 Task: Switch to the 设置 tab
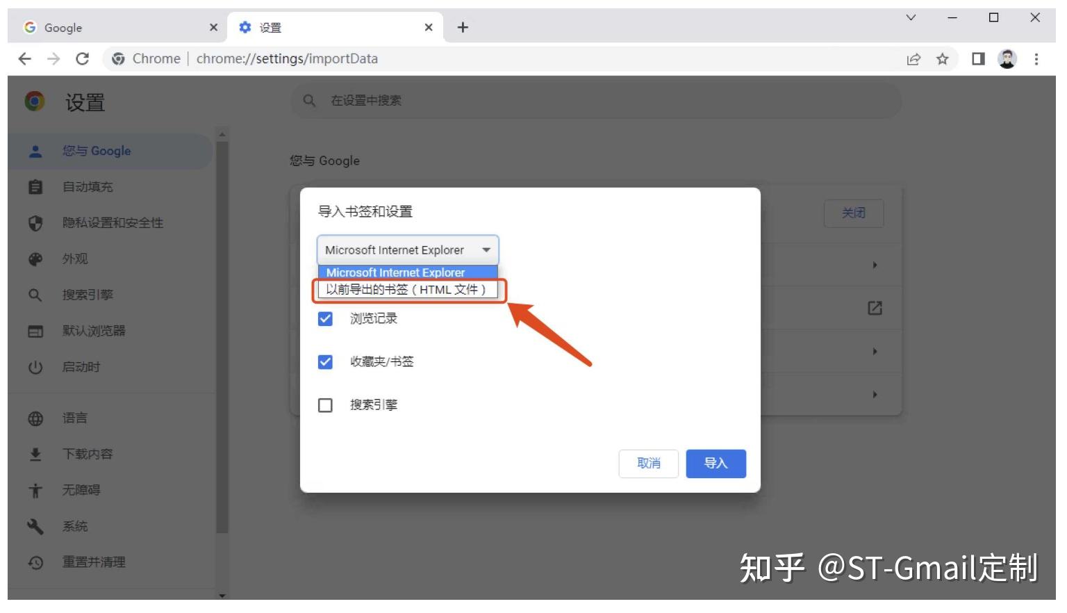click(x=336, y=27)
